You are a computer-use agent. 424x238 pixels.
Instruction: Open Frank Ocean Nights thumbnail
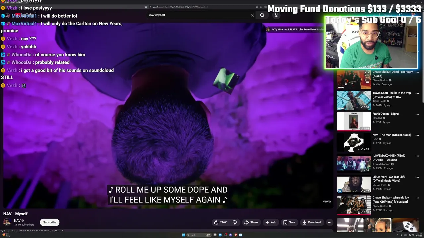click(x=354, y=121)
